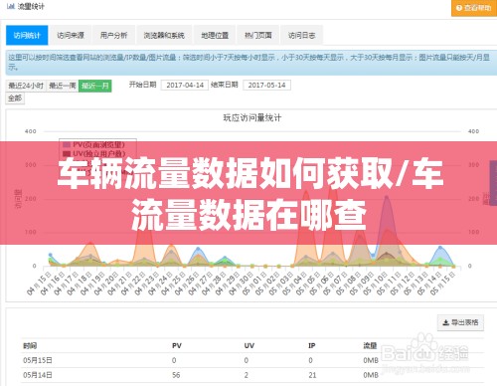Click the blue info notice about 筛选时间
Image resolution: width=497 pixels, height=386 pixels.
coord(251,63)
